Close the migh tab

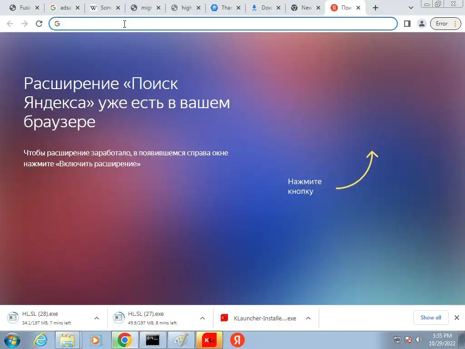[158, 8]
